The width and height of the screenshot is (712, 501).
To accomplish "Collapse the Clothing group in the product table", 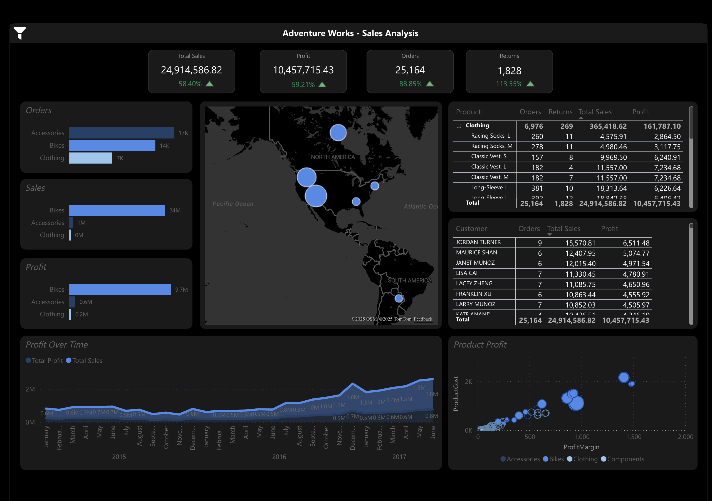I will point(459,126).
